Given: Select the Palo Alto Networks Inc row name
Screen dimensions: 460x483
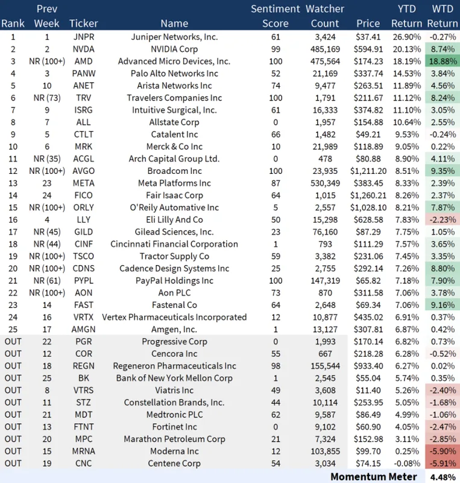Looking at the screenshot, I should point(174,73).
